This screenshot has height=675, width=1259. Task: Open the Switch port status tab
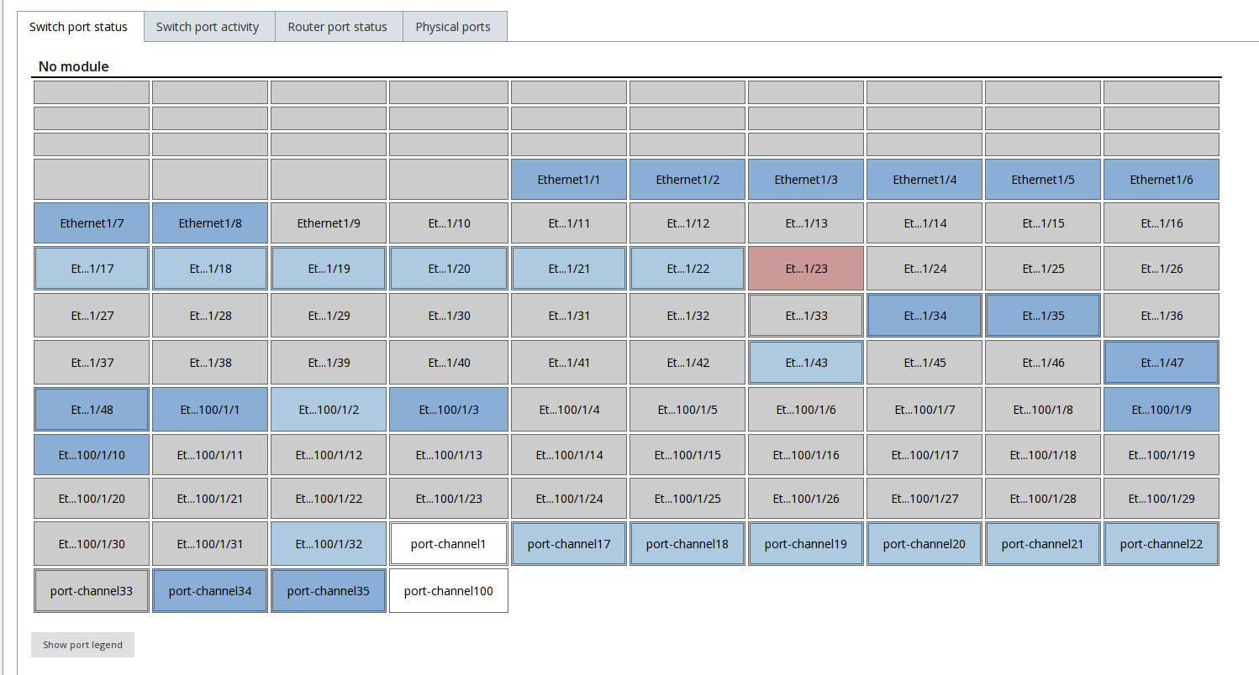(x=78, y=27)
